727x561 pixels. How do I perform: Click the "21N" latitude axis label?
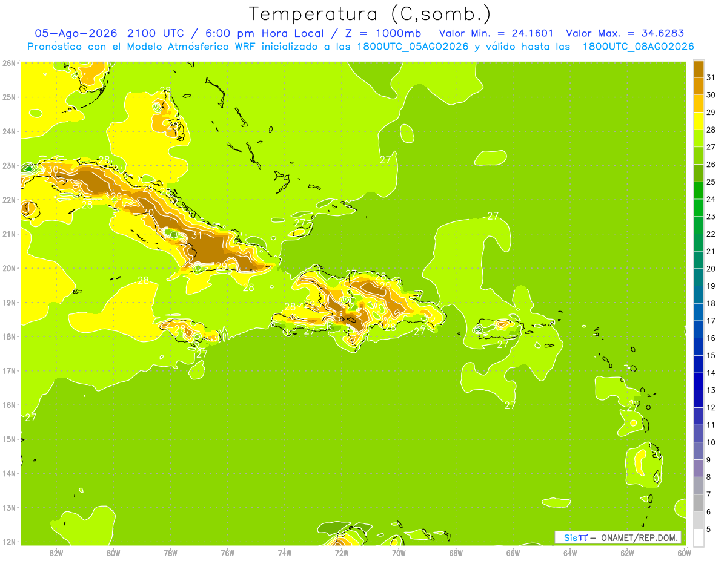(x=9, y=234)
